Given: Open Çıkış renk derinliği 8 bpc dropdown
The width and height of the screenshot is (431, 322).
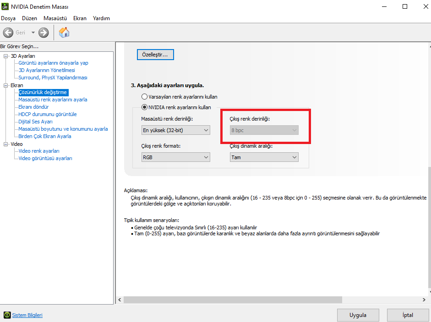Looking at the screenshot, I should (x=264, y=130).
